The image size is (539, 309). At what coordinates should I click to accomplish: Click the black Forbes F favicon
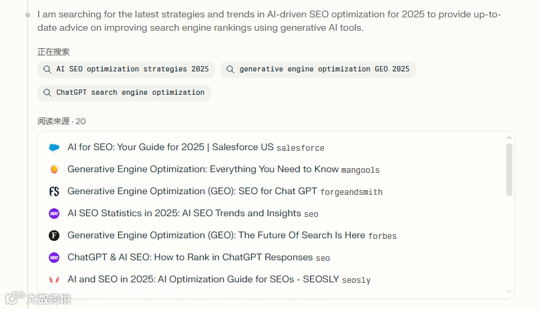click(54, 236)
